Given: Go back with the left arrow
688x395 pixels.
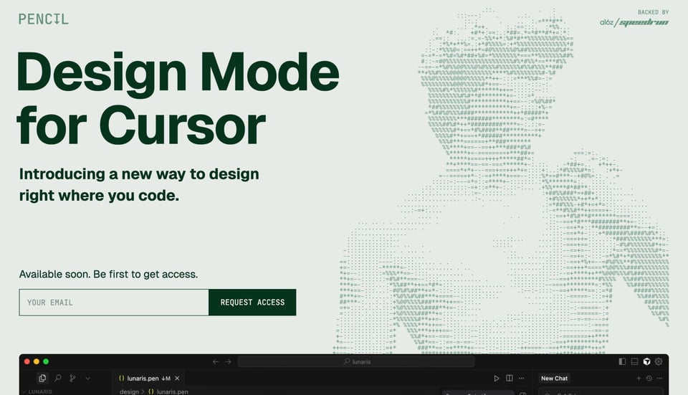Looking at the screenshot, I should 216,361.
